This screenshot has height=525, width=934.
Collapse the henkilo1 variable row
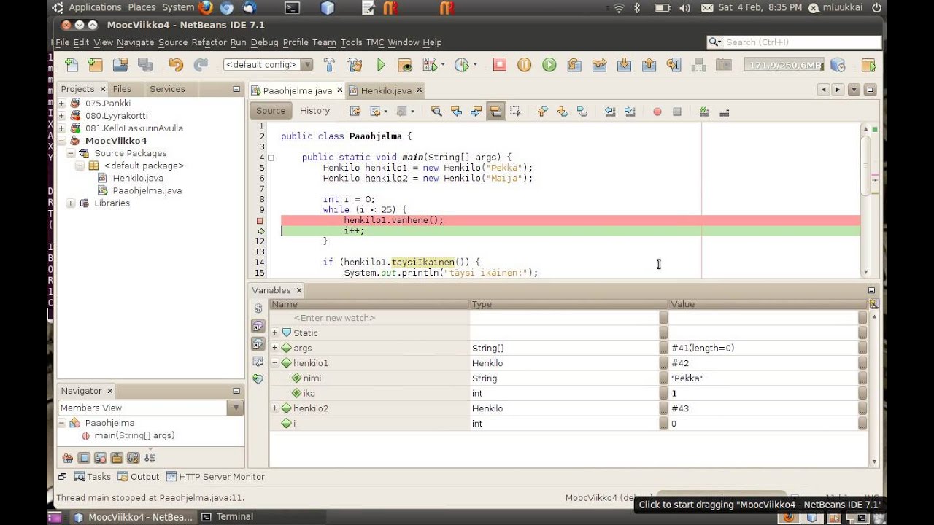tap(275, 363)
